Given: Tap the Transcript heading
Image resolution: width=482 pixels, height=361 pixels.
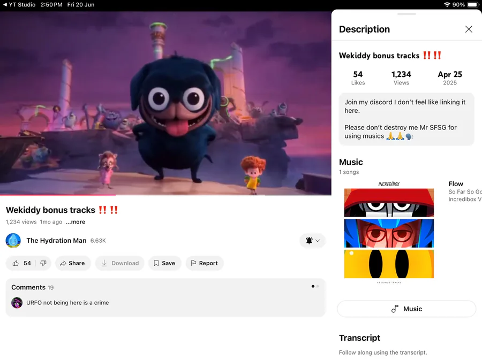Looking at the screenshot, I should [359, 337].
